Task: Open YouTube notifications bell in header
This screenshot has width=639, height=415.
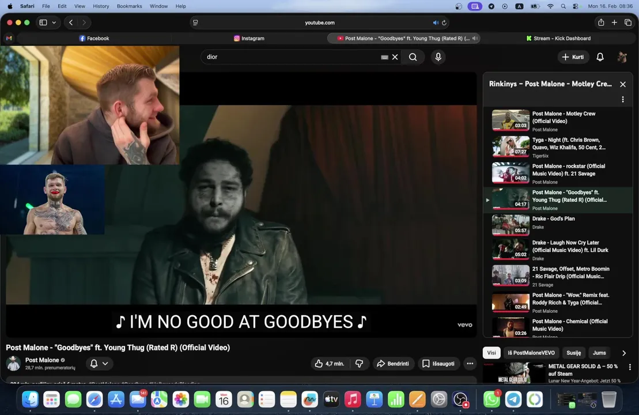Action: tap(600, 57)
